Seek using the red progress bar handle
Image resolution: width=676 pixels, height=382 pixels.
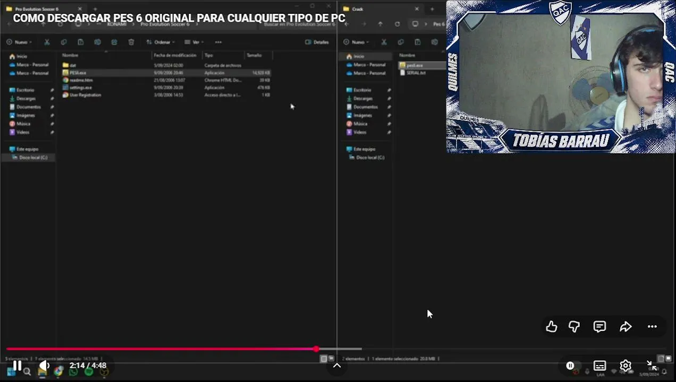click(316, 349)
